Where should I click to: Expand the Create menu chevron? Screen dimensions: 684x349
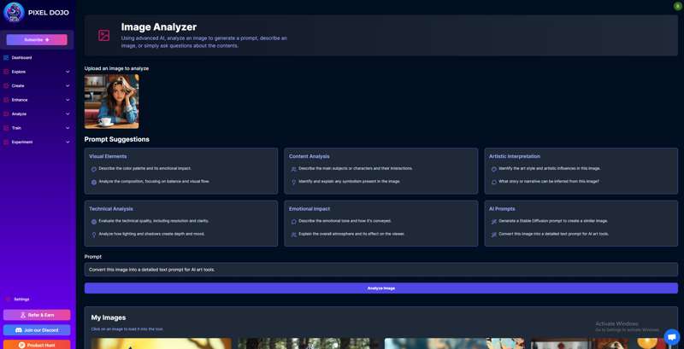coord(68,86)
